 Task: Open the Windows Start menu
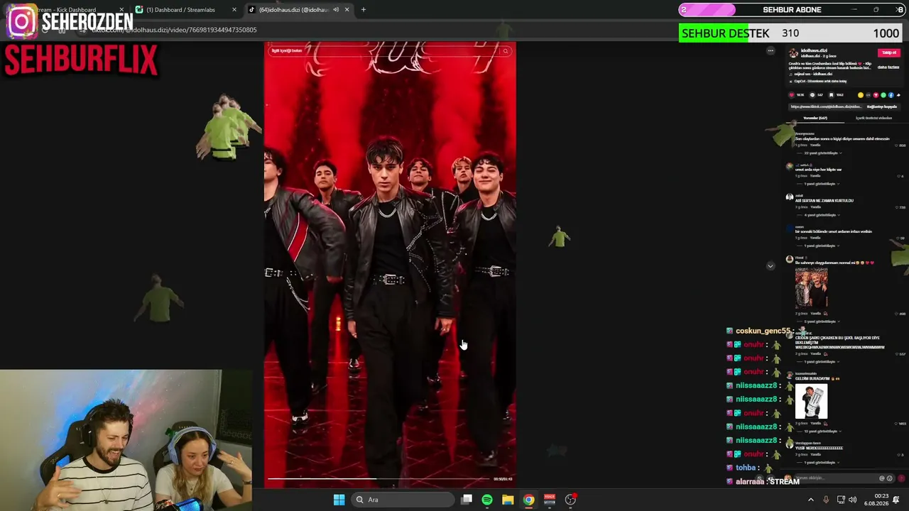339,500
